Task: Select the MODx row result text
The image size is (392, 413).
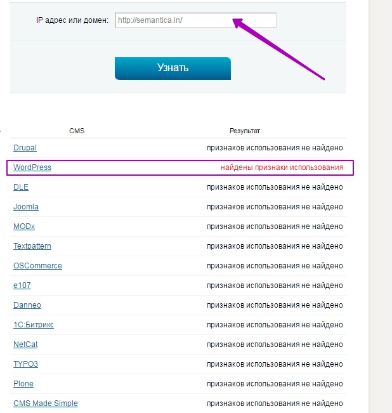Action: 275,226
